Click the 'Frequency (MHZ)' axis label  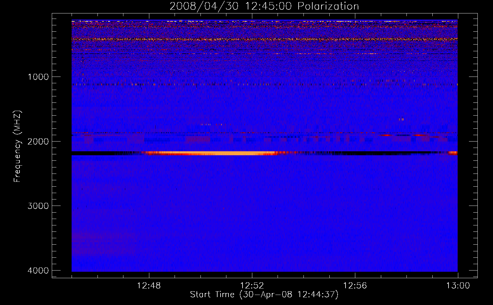17,146
